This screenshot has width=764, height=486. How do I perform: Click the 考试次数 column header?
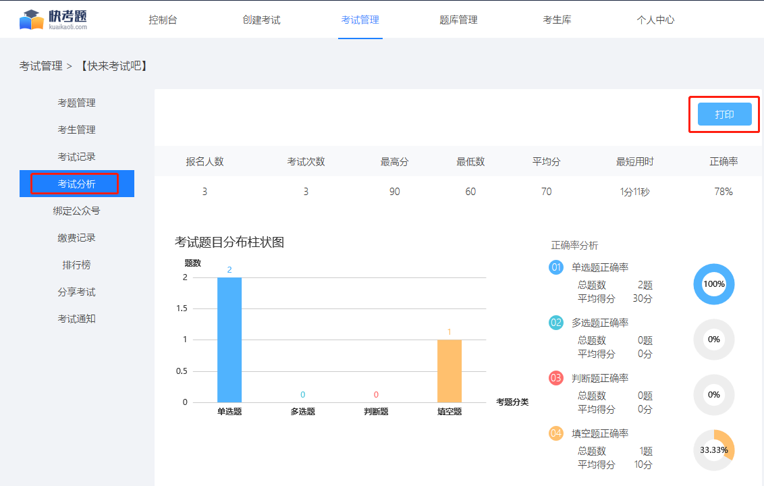306,162
